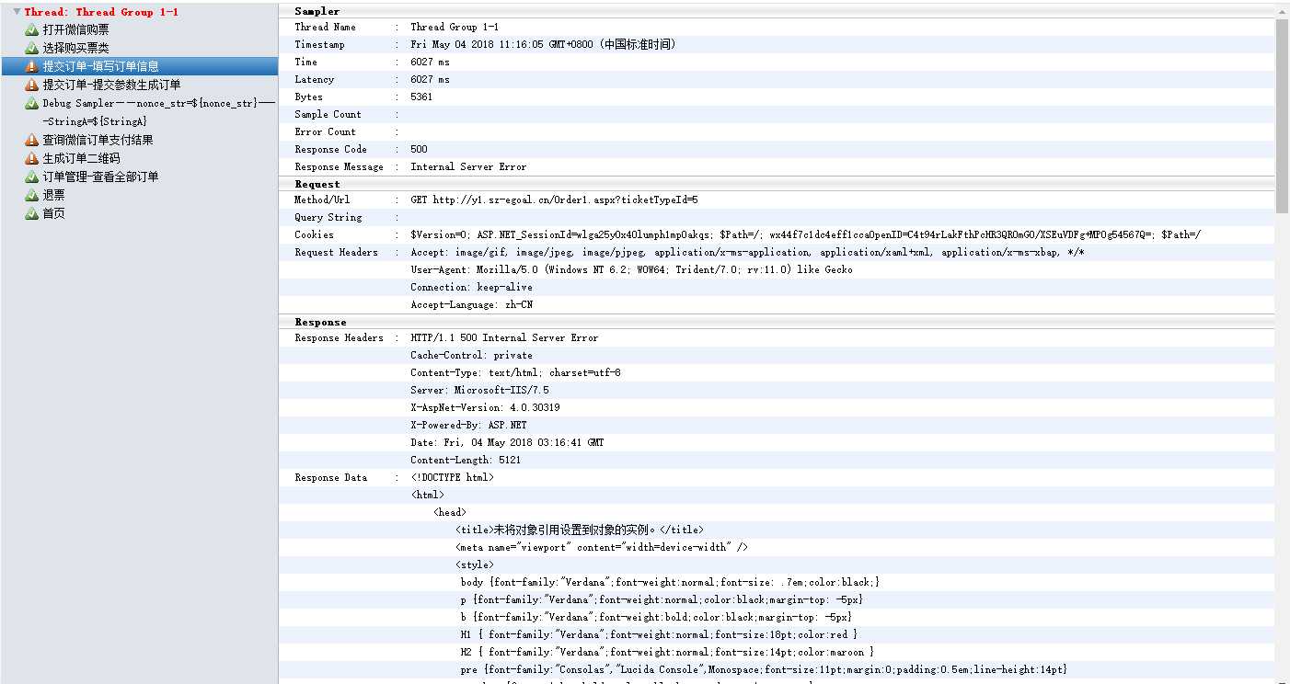Select the Thread: Thread Group 1-1 heading
This screenshot has width=1290, height=684.
pyautogui.click(x=101, y=12)
